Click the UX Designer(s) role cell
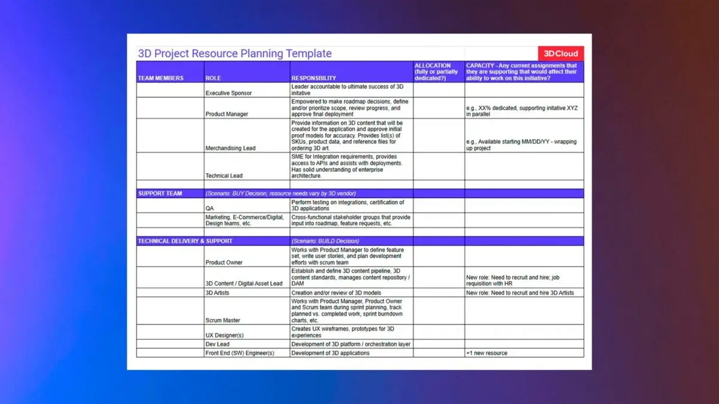This screenshot has width=719, height=404. pyautogui.click(x=247, y=332)
